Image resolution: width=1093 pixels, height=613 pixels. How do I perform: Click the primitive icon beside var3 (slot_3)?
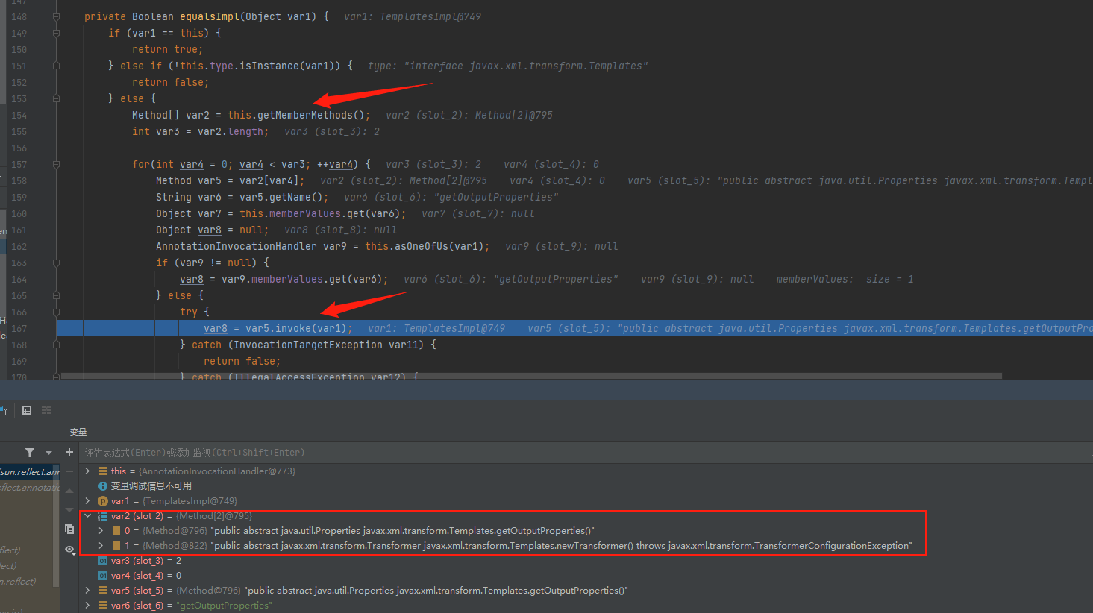103,561
